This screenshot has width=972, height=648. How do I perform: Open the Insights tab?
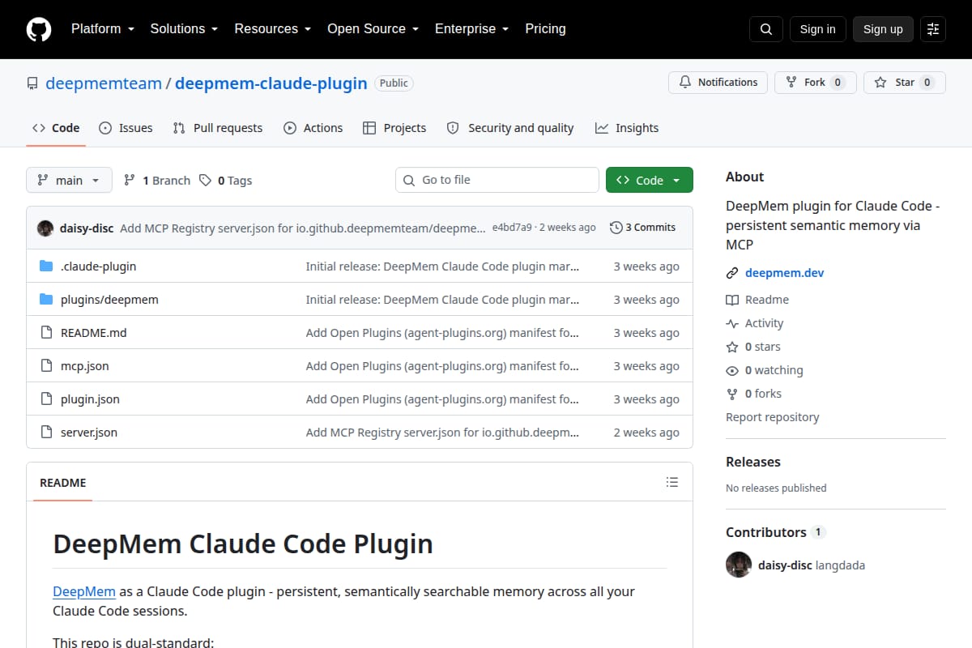click(x=627, y=128)
